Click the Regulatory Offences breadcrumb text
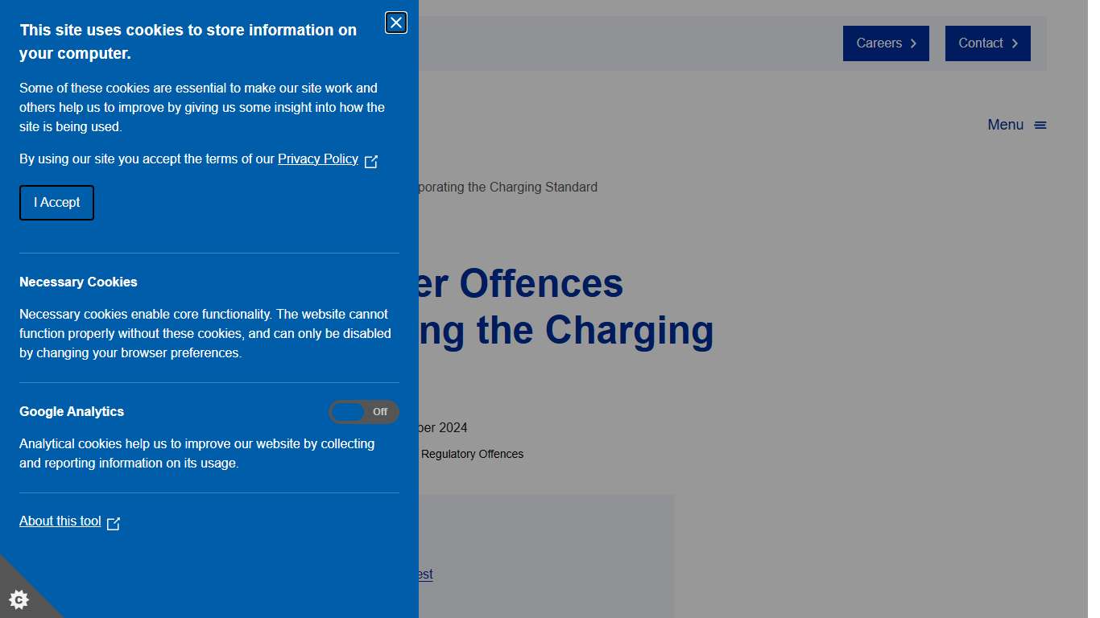Viewport: 1100px width, 618px height. [473, 454]
